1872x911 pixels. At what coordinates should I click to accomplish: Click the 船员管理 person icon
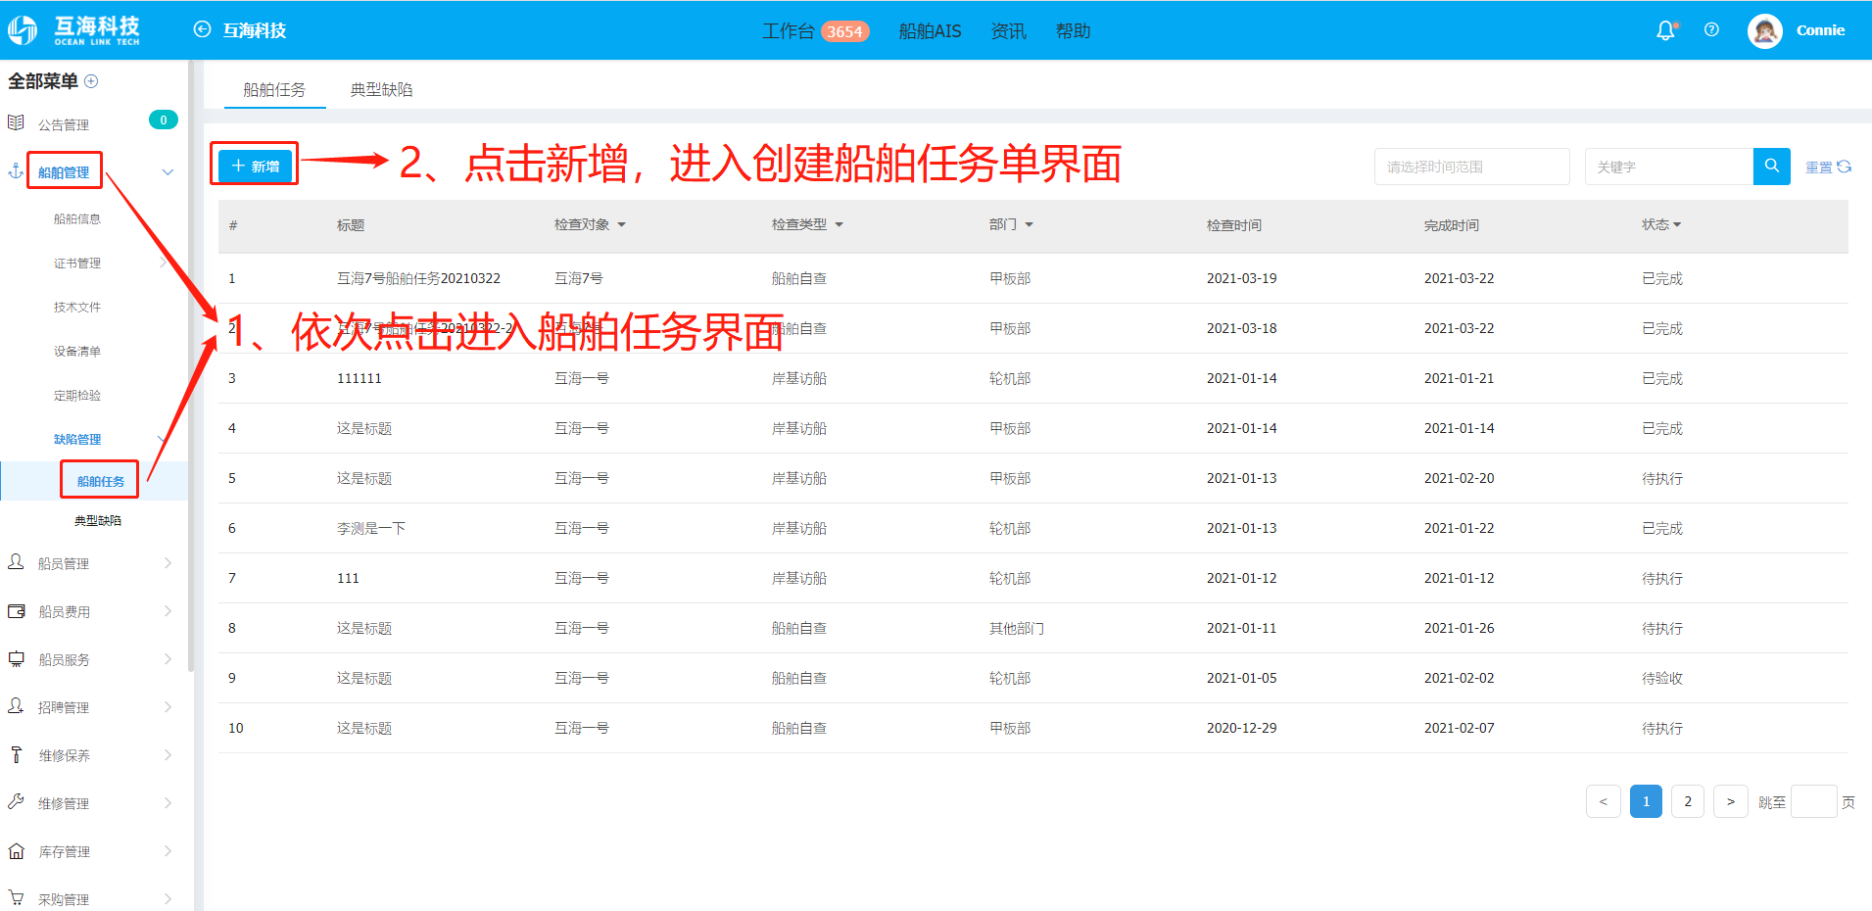(16, 562)
